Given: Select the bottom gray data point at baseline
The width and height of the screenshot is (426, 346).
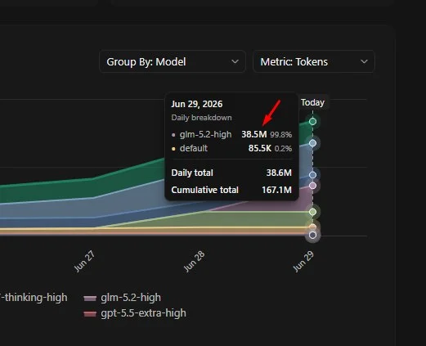Looking at the screenshot, I should coord(312,235).
